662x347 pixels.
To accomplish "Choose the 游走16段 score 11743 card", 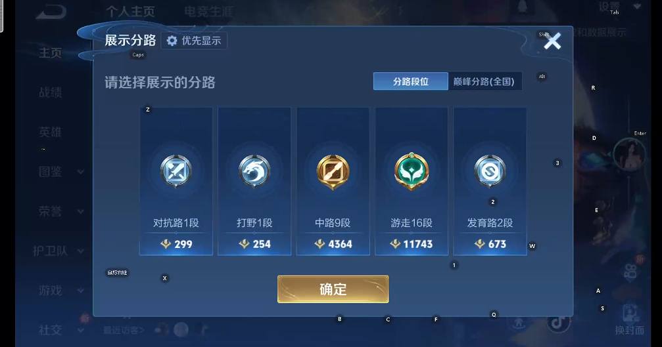I will click(x=412, y=181).
